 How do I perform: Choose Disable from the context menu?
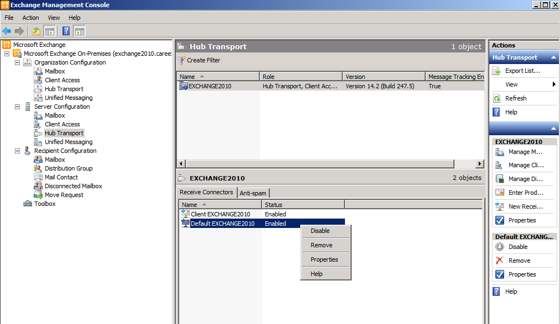pos(326,231)
